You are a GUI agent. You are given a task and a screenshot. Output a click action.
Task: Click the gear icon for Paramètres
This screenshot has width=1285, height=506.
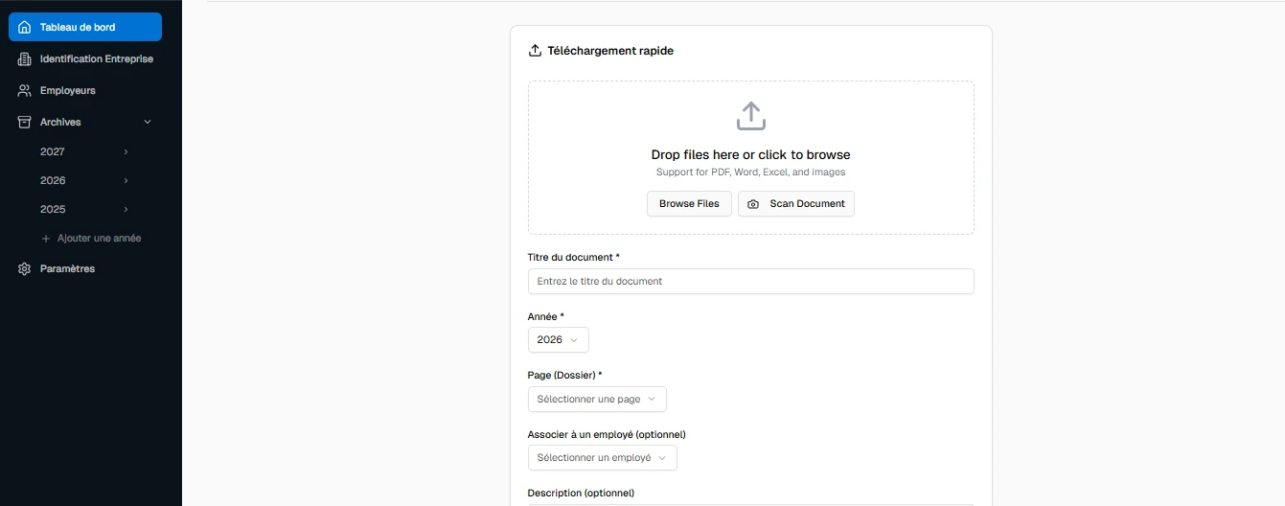pyautogui.click(x=25, y=269)
